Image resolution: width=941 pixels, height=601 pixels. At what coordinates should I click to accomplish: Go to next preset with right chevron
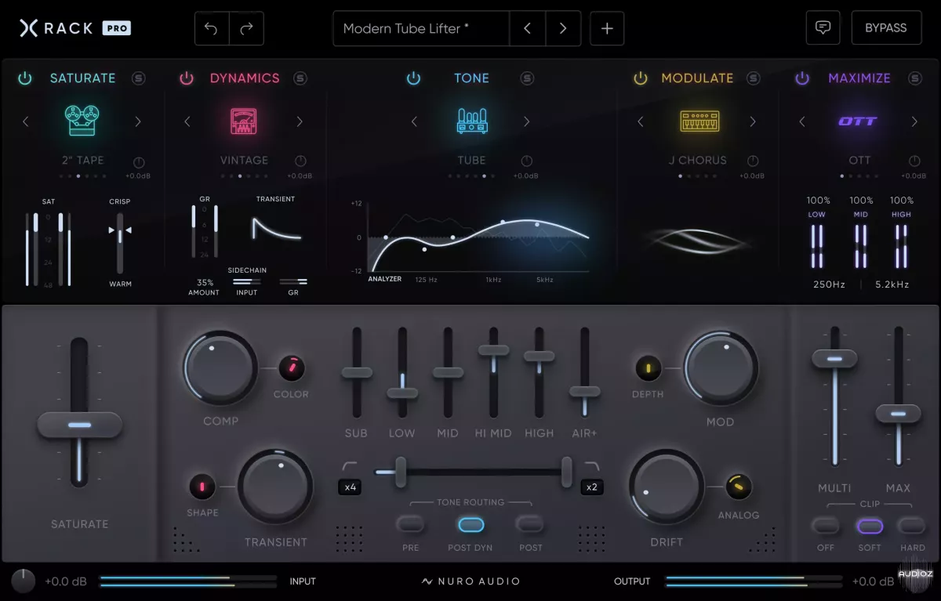point(563,28)
